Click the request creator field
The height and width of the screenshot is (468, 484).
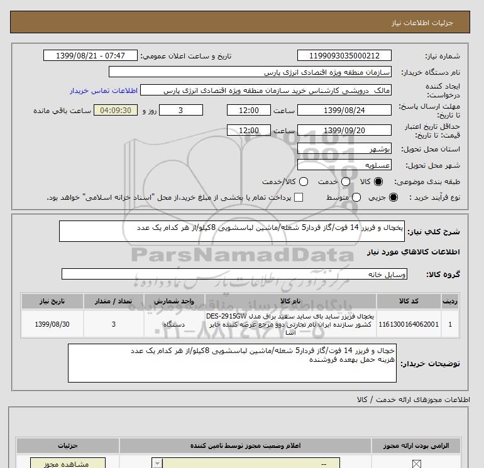point(266,90)
